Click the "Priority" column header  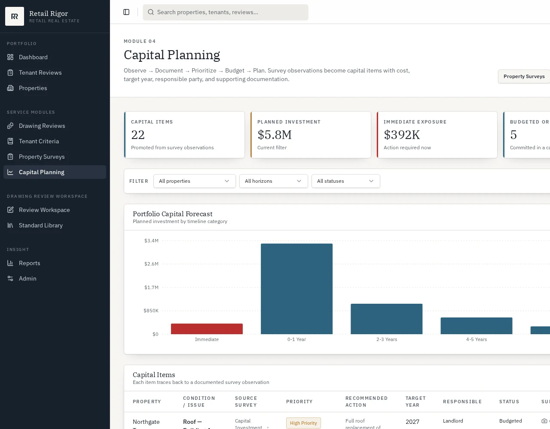pyautogui.click(x=299, y=402)
